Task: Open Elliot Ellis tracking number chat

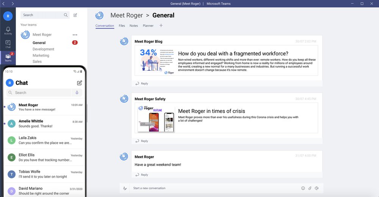Action: point(44,158)
